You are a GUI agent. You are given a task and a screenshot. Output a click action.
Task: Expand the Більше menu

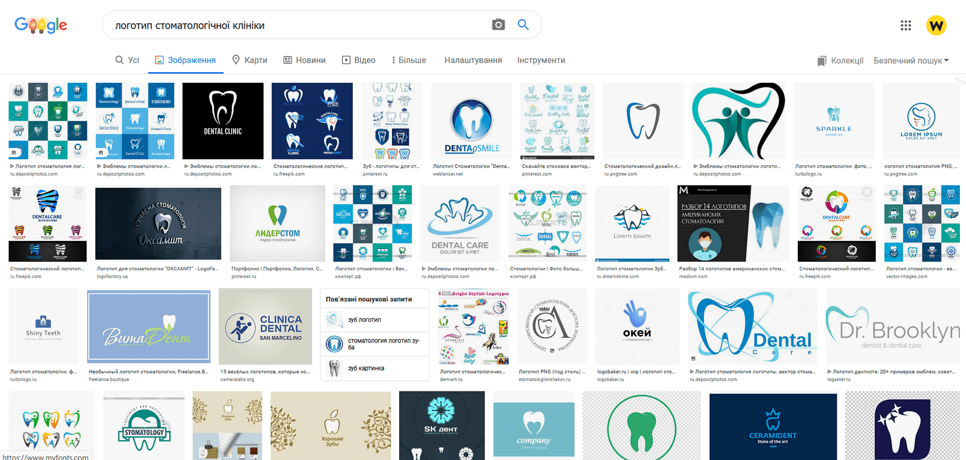pyautogui.click(x=409, y=60)
